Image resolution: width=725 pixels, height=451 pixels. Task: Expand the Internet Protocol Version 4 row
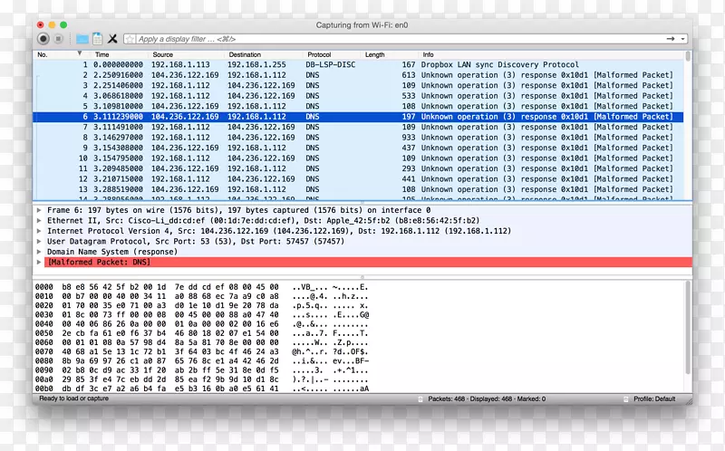[39, 231]
